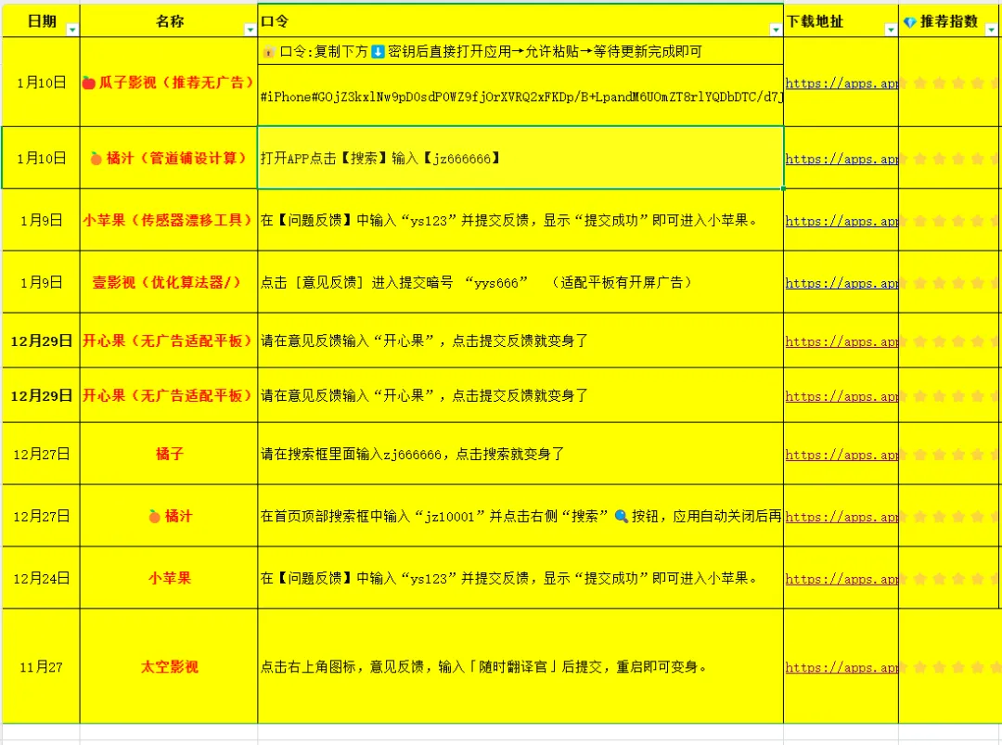Screen dimensions: 1002x745
Task: Select the 11月27 date cell
Action: 41,666
